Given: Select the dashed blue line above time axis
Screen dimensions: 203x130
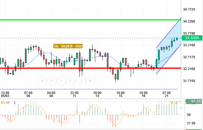Looking at the screenshot, I should click(x=89, y=89).
